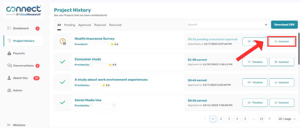Screen dimensions: 301x128
Task: Select page 1 in pagination
Action: (x=213, y=119)
